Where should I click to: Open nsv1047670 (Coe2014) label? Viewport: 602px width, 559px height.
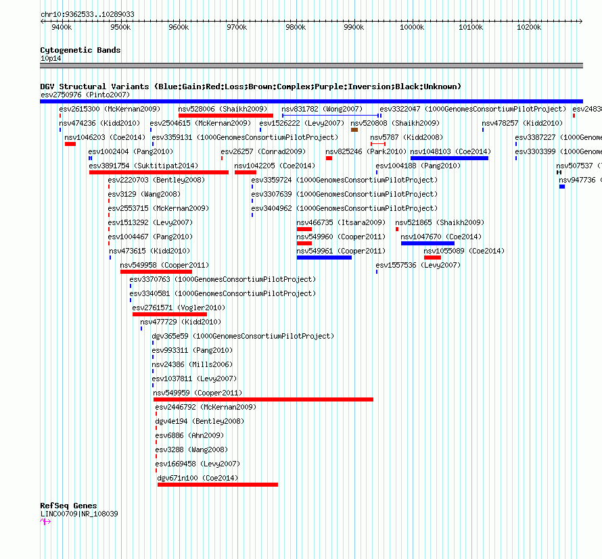441,237
